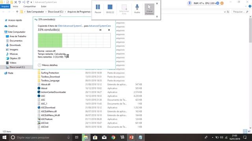Image resolution: width=252 pixels, height=141 pixels.
Task: Select Disco Local (C:) in address breadcrumb
Action: click(56, 12)
